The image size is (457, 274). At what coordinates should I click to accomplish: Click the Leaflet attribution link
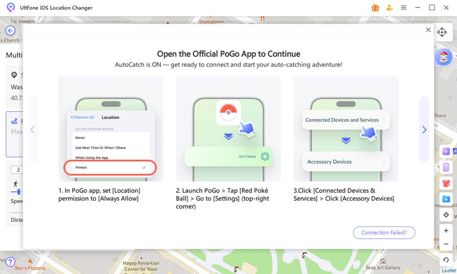pyautogui.click(x=449, y=271)
